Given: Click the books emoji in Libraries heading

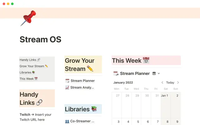Looking at the screenshot, I should [x=94, y=109].
